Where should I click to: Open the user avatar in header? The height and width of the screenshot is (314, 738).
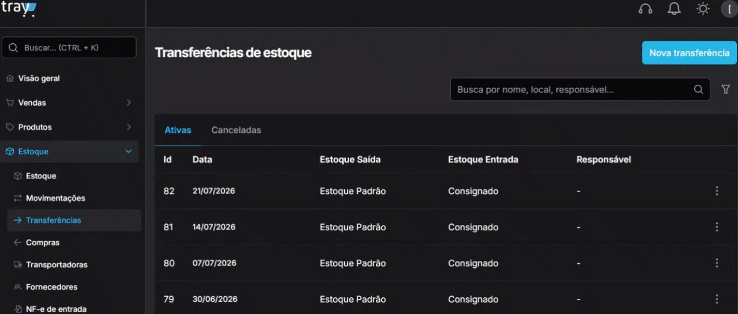click(x=730, y=9)
